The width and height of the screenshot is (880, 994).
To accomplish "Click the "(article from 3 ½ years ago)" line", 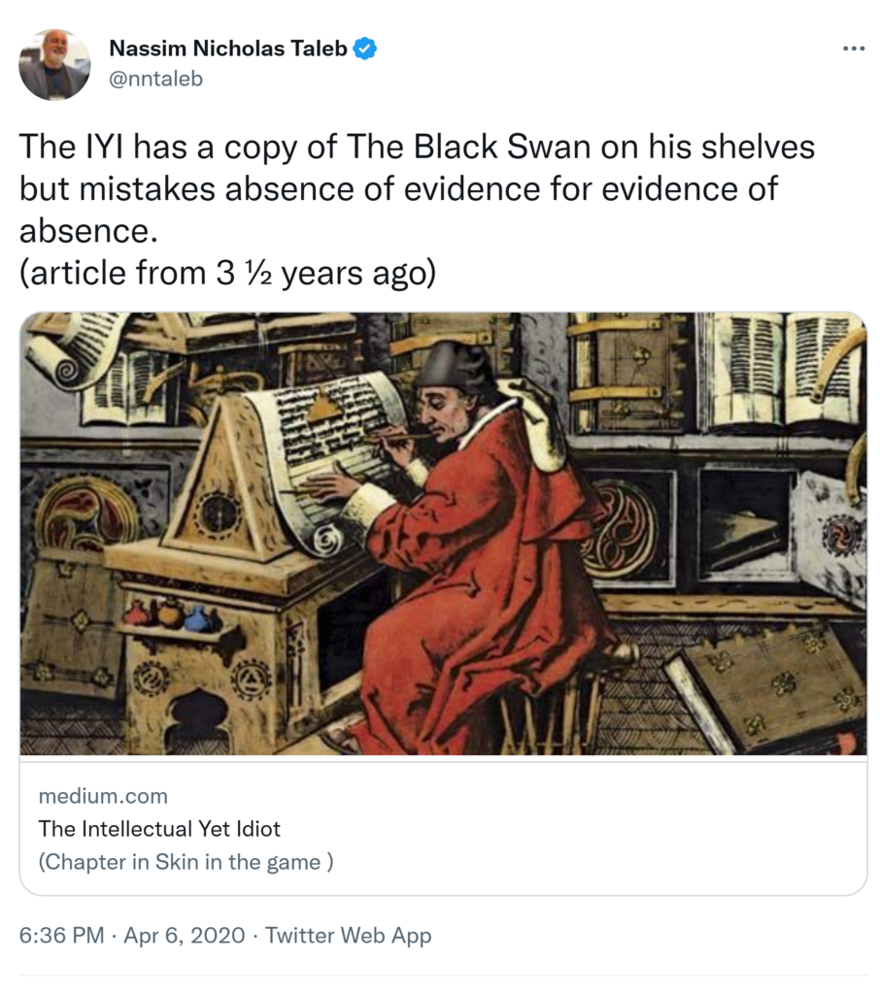I will point(227,273).
